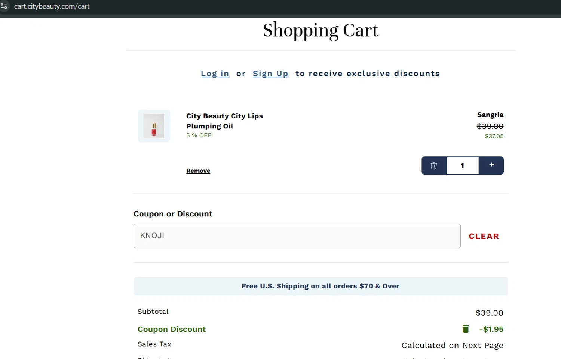Image resolution: width=561 pixels, height=359 pixels.
Task: Open the Log in link
Action: click(x=215, y=74)
